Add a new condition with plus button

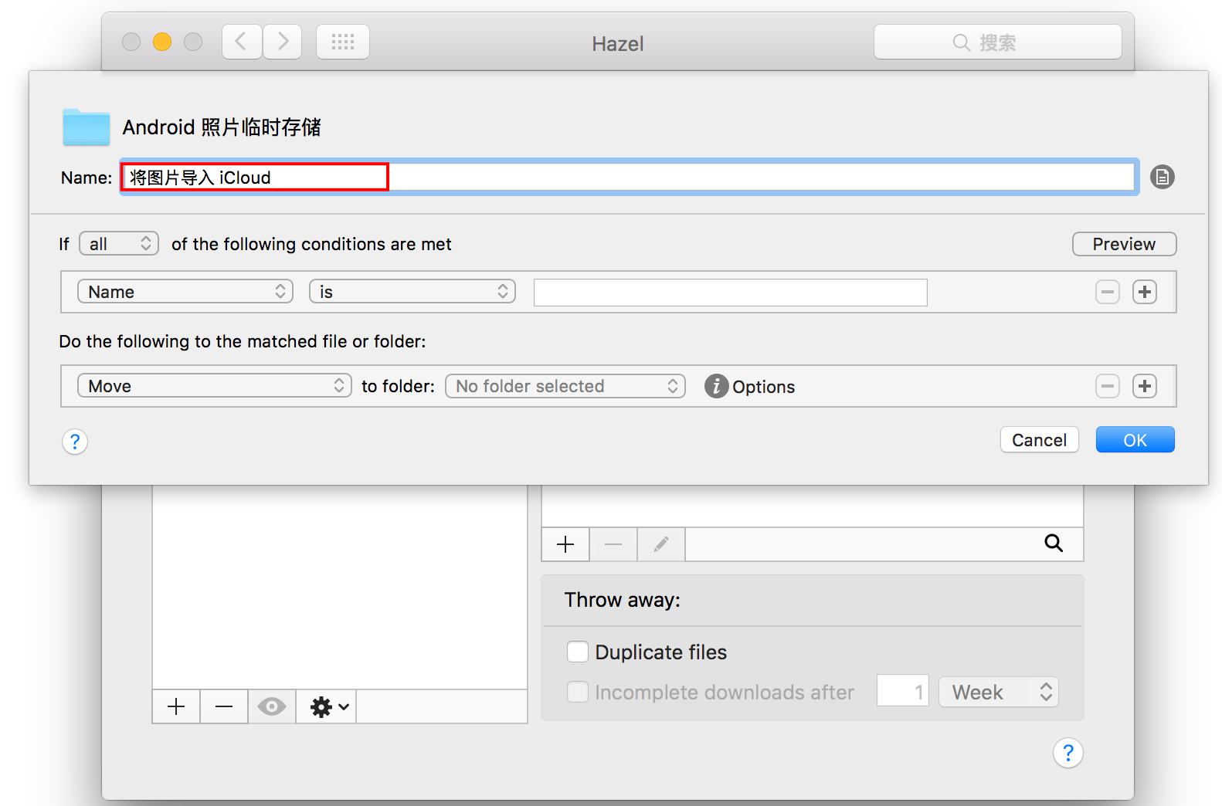coord(1144,292)
